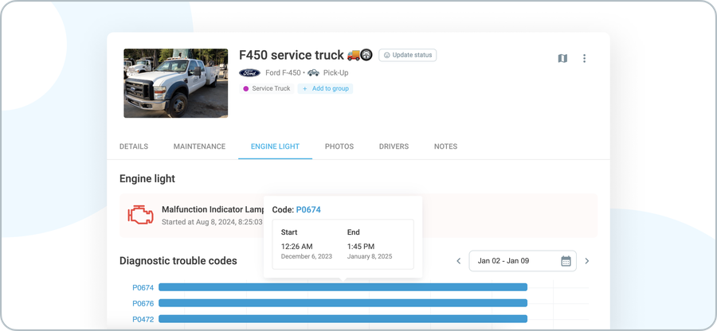Viewport: 717px width, 331px height.
Task: Click the P0676 timeline bar
Action: [343, 302]
